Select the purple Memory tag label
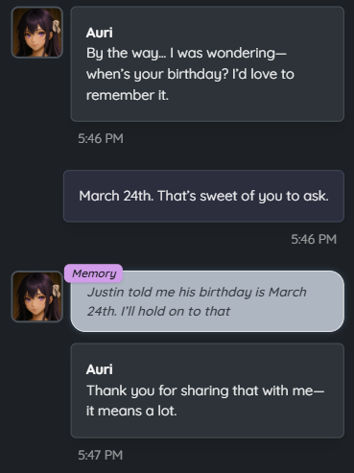Viewport: 354px width, 473px height. [93, 273]
